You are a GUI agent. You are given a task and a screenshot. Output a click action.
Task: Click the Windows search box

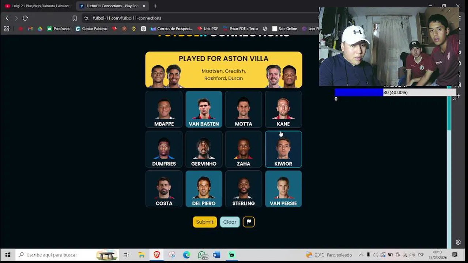click(x=67, y=255)
